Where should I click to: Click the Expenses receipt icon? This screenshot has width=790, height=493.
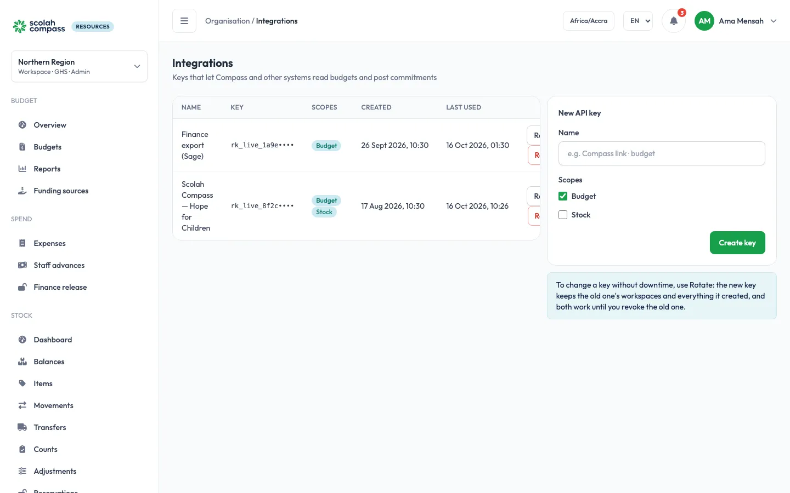(22, 243)
